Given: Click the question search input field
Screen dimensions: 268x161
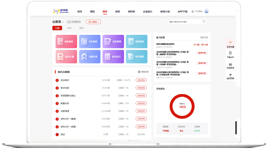Looking at the screenshot, I should point(185,22).
